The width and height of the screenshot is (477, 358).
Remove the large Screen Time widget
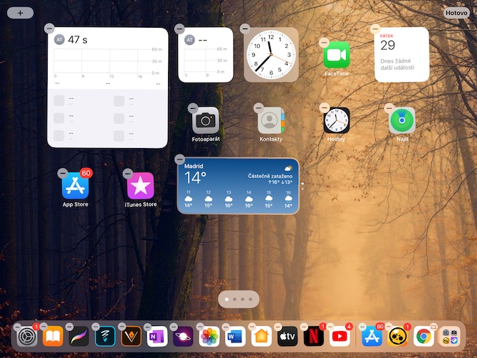(x=49, y=28)
